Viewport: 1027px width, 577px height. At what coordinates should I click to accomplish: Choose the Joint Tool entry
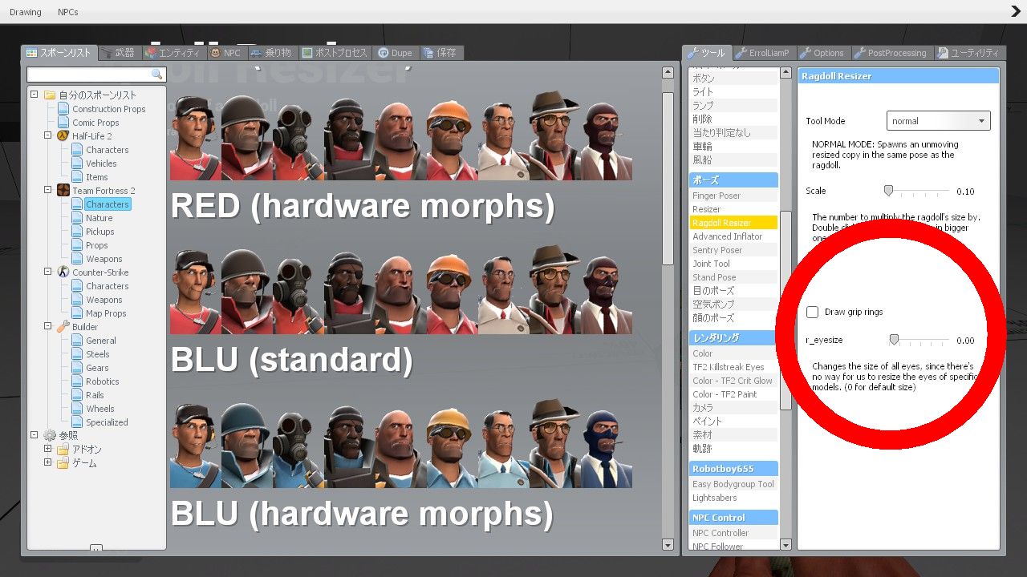coord(734,264)
